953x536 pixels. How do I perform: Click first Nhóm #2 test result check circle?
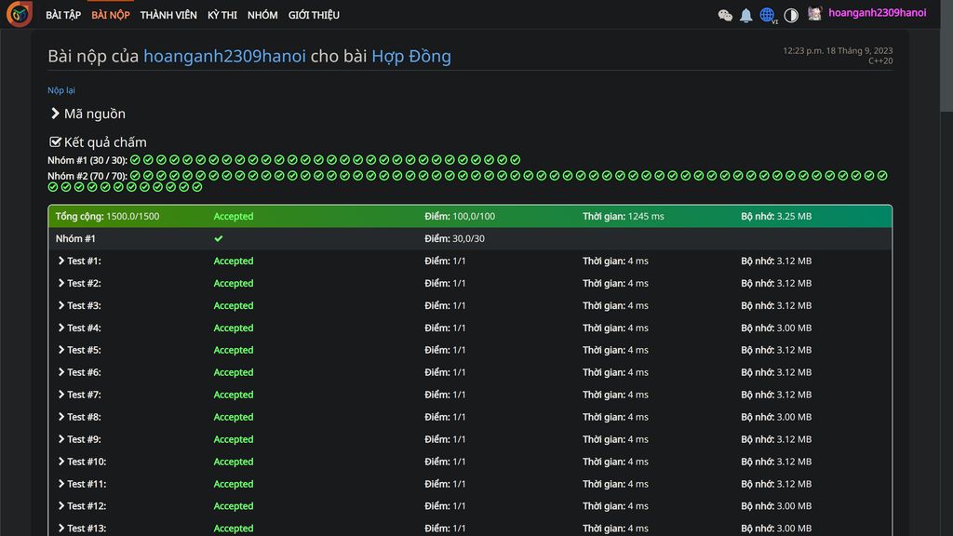point(135,175)
